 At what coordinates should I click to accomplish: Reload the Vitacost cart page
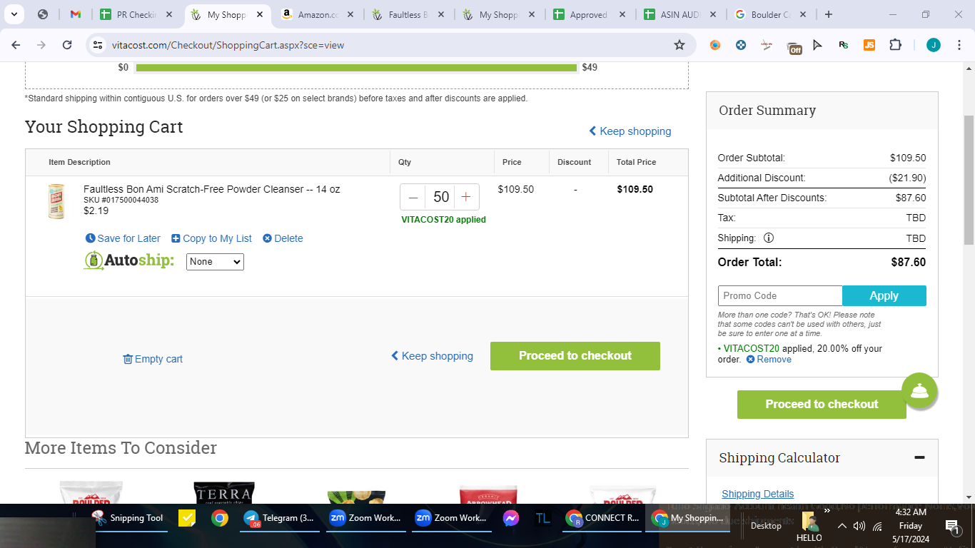pyautogui.click(x=67, y=45)
